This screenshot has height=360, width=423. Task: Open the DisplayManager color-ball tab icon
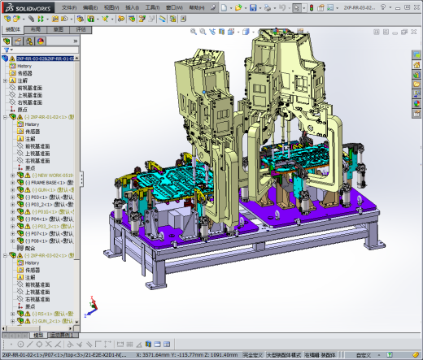41,41
